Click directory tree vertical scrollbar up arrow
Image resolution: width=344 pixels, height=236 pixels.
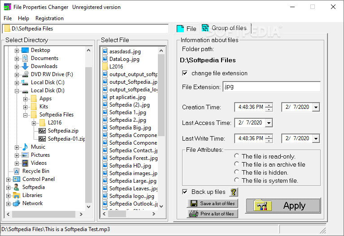coord(89,50)
